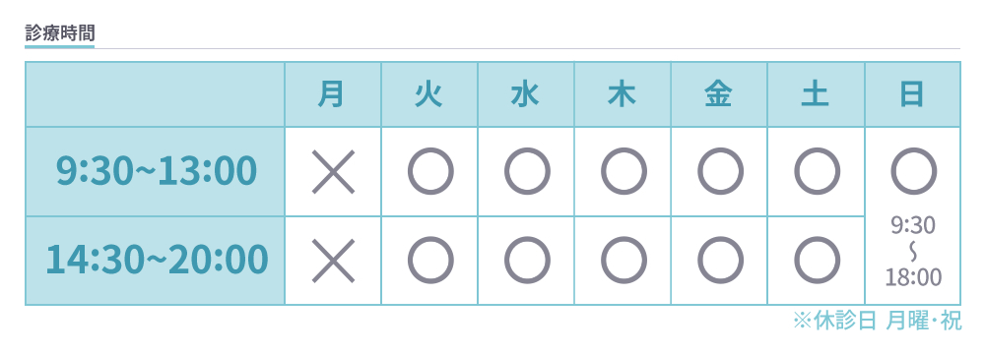Select the Saturday 9:30~13:00 circle

coord(817,171)
